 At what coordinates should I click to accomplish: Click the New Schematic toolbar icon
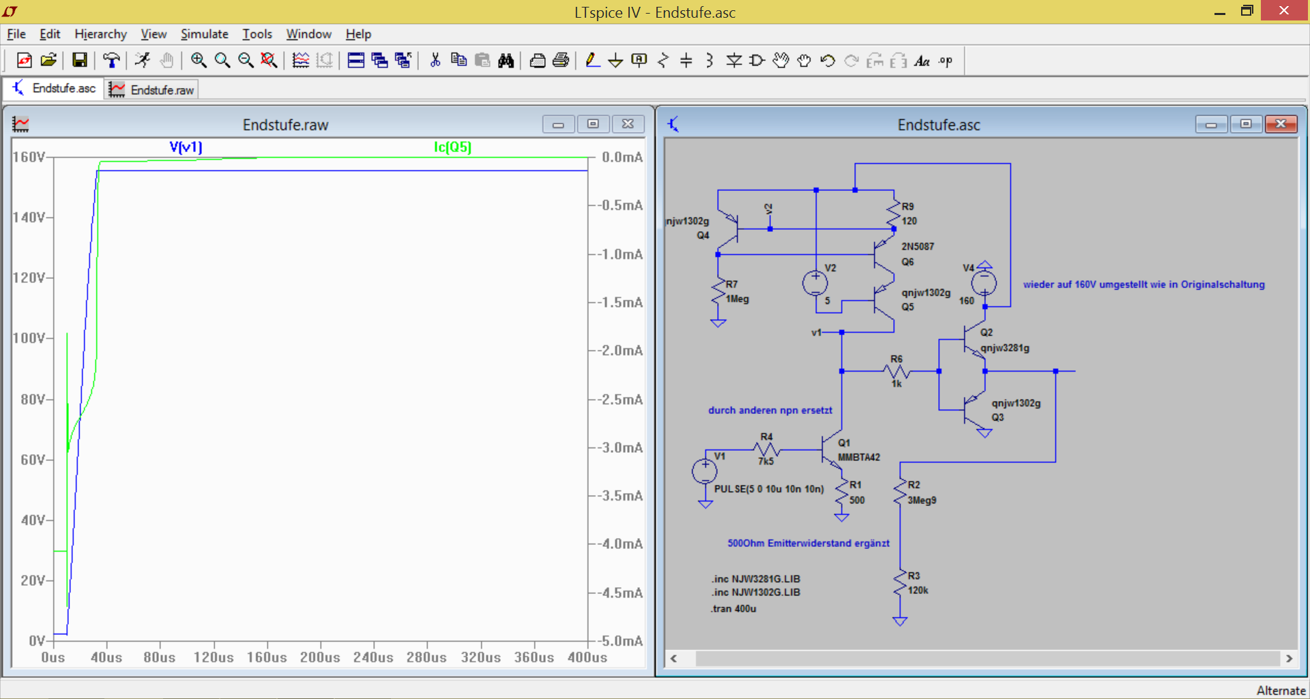[x=24, y=61]
